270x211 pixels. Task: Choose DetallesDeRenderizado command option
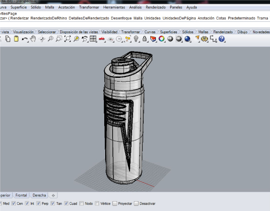pyautogui.click(x=89, y=18)
